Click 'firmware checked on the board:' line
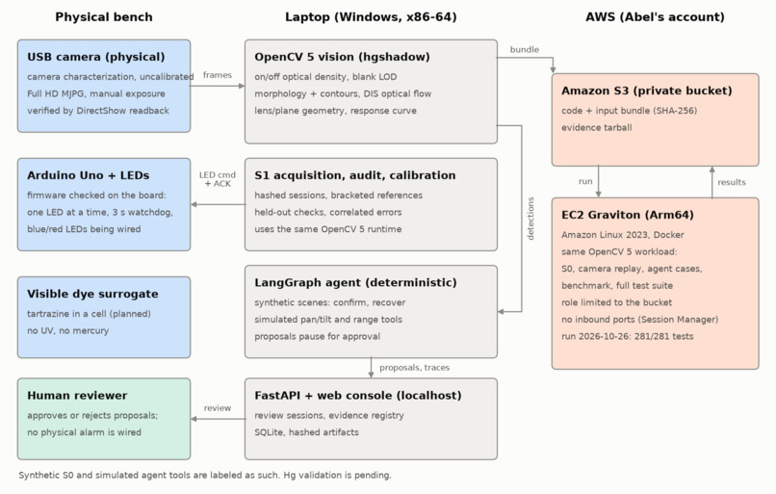 pos(96,195)
